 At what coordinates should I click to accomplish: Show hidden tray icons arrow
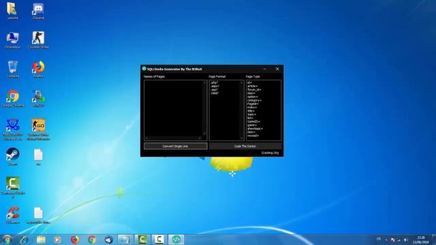click(386, 240)
